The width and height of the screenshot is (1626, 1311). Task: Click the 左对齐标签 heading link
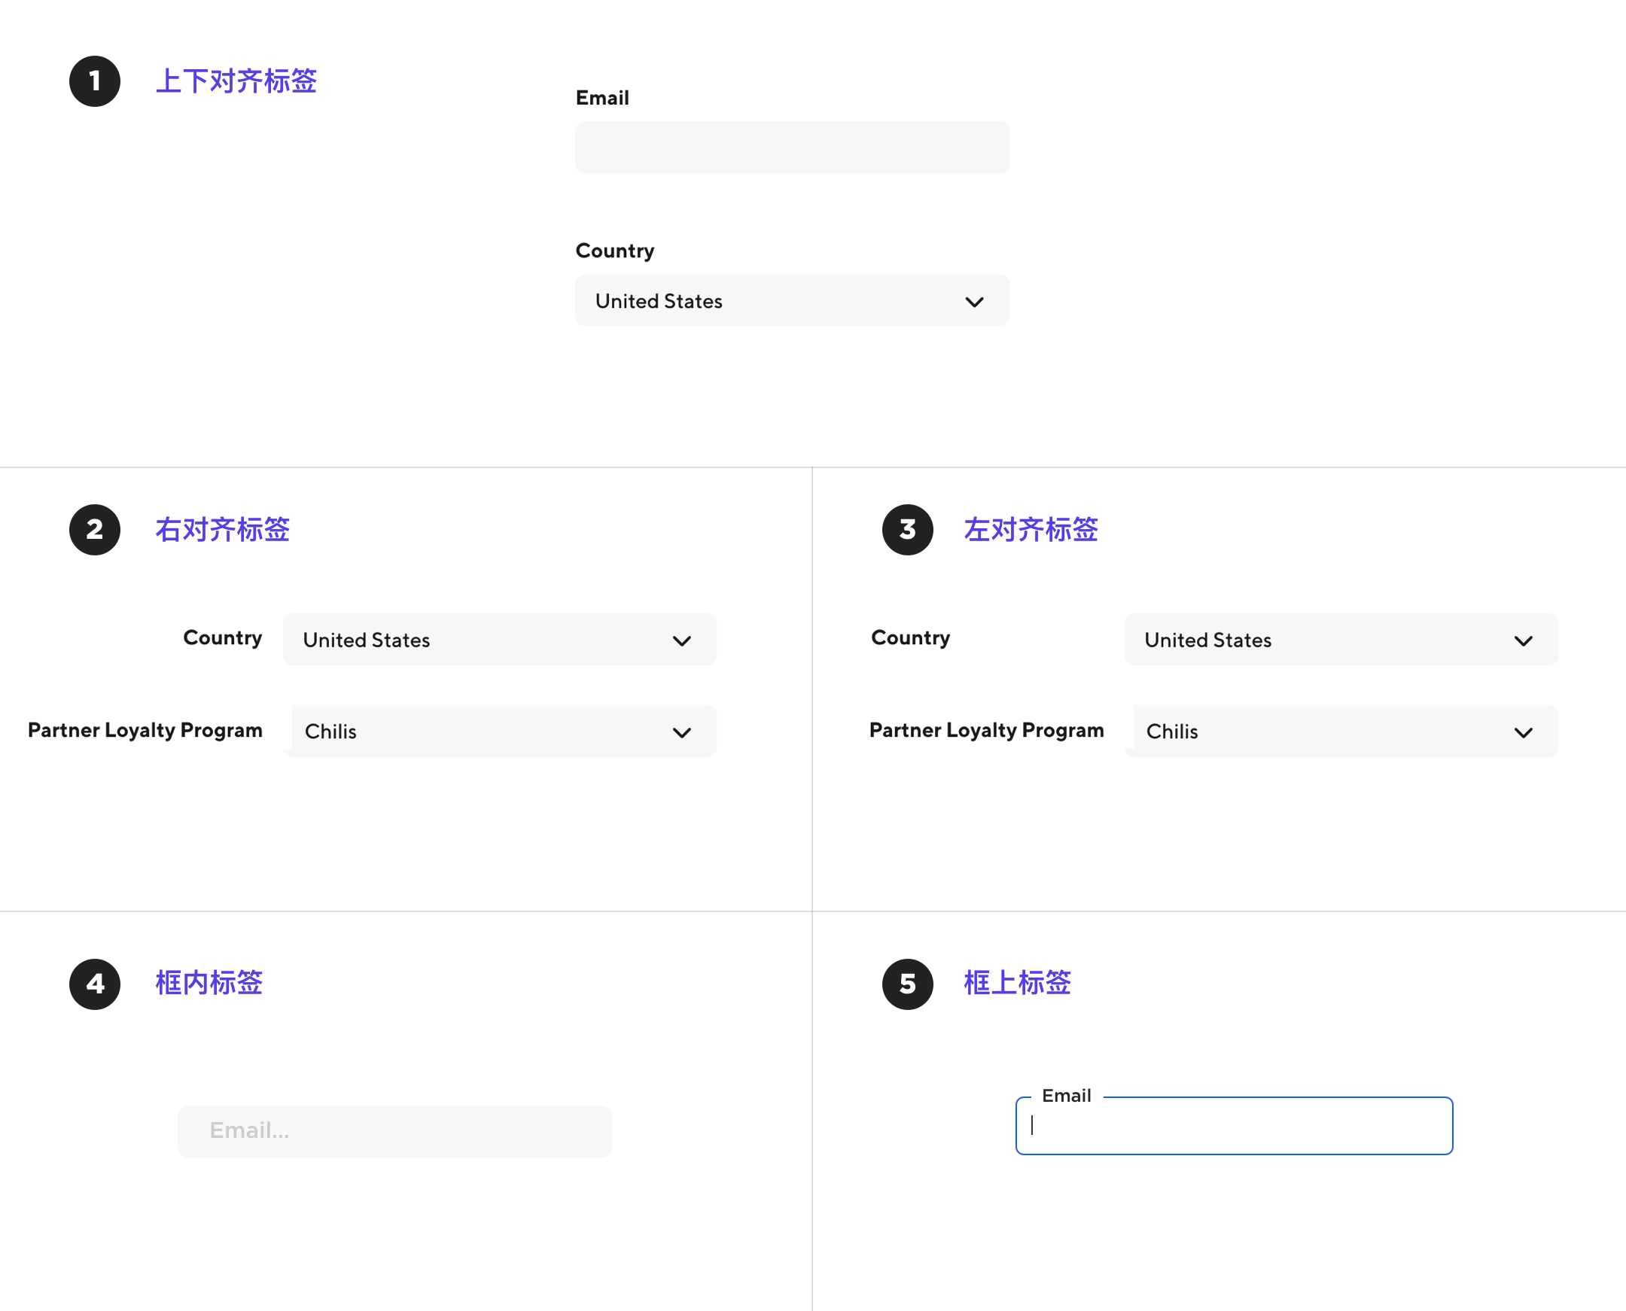click(1030, 530)
